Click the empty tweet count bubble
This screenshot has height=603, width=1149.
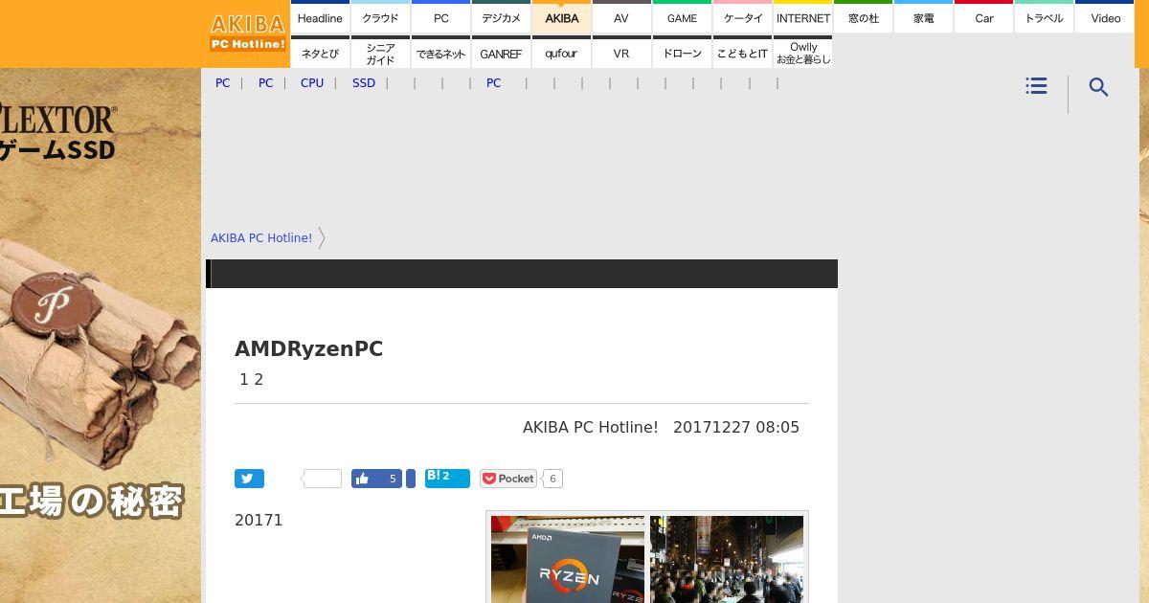point(322,479)
